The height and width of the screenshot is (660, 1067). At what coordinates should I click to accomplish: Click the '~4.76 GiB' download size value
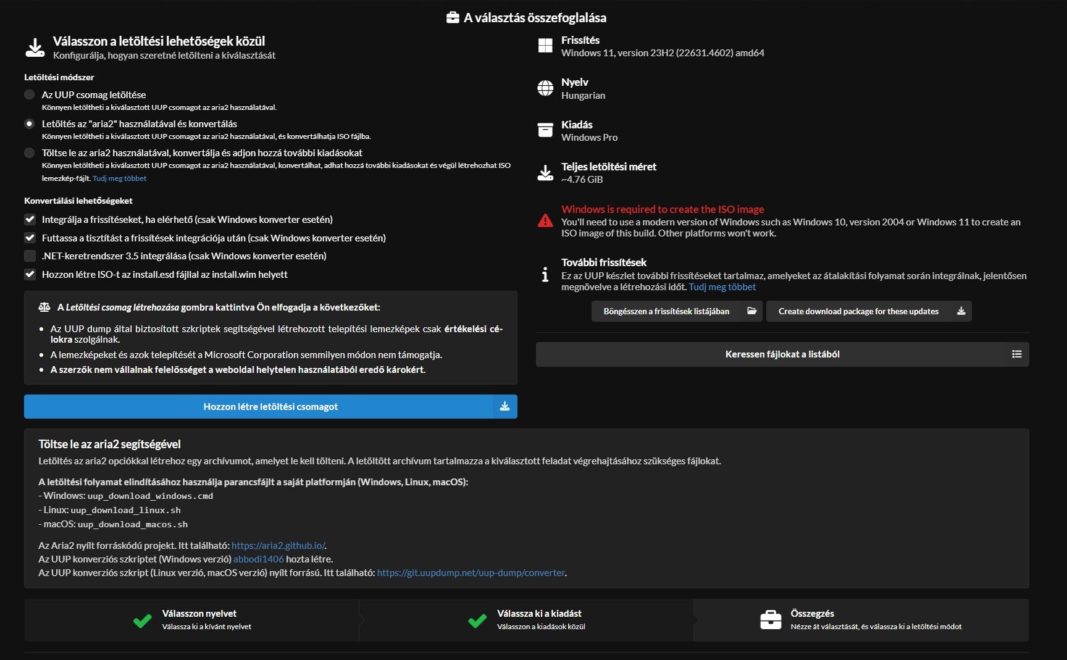[582, 180]
